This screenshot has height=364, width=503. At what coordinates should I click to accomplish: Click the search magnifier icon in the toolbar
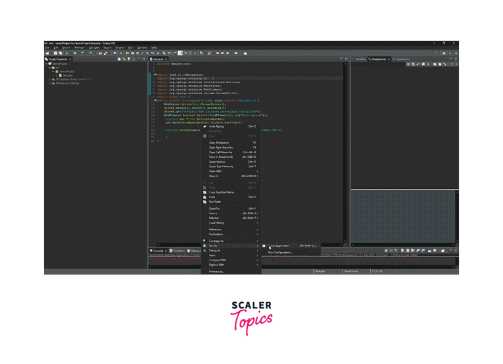point(436,53)
